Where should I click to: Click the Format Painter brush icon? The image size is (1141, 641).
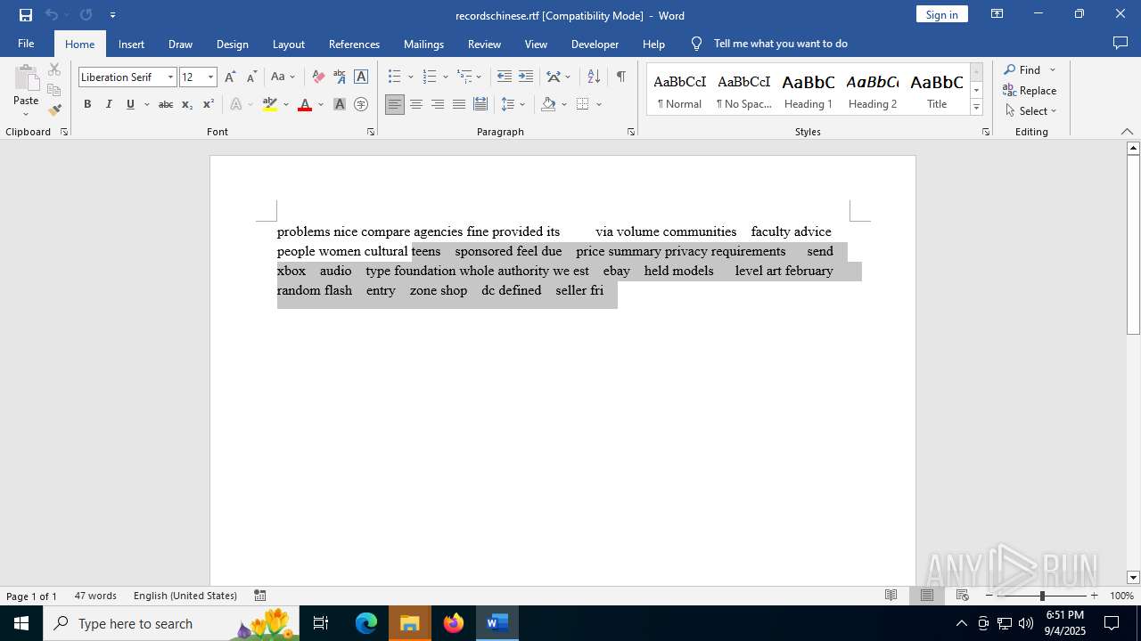click(54, 110)
